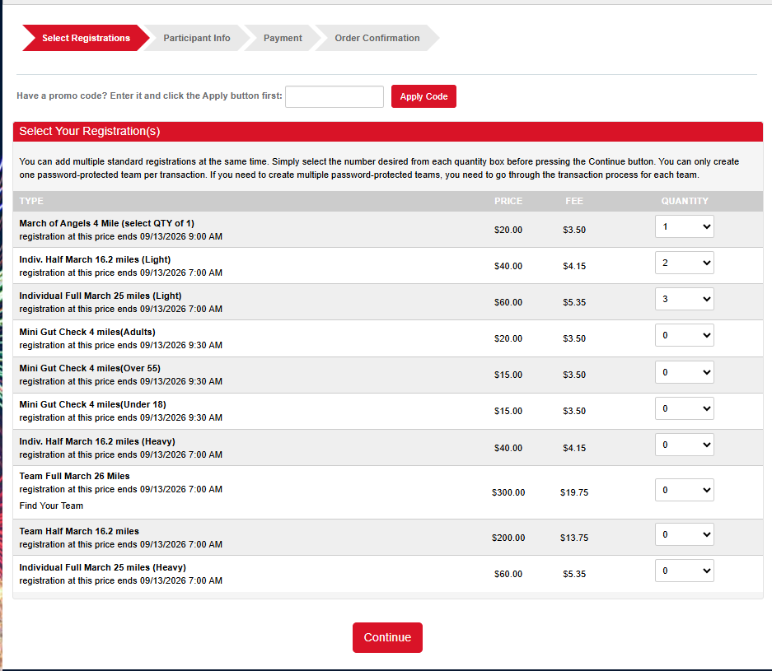The height and width of the screenshot is (671, 772).
Task: Select the Order Confirmation step
Action: (377, 38)
